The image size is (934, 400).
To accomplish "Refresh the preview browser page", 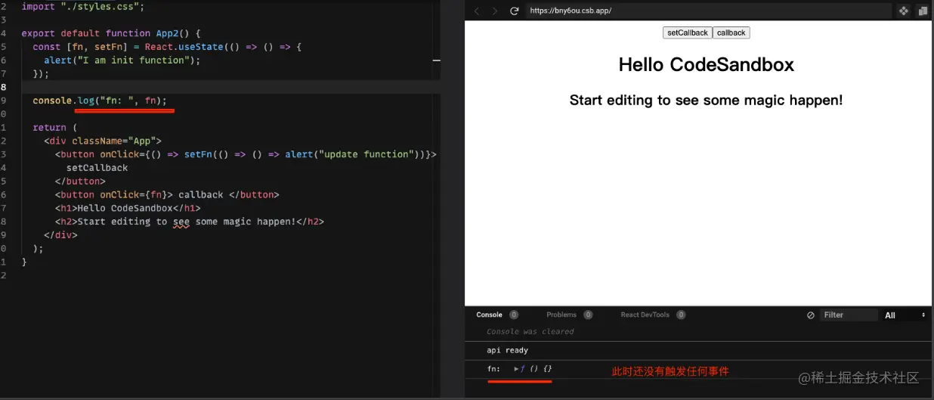I will 515,11.
